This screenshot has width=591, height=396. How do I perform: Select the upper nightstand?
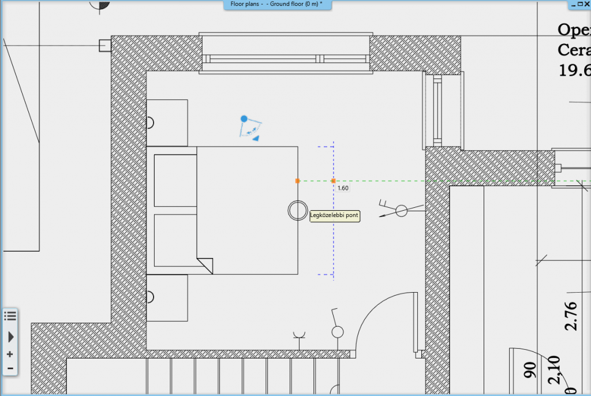(167, 122)
